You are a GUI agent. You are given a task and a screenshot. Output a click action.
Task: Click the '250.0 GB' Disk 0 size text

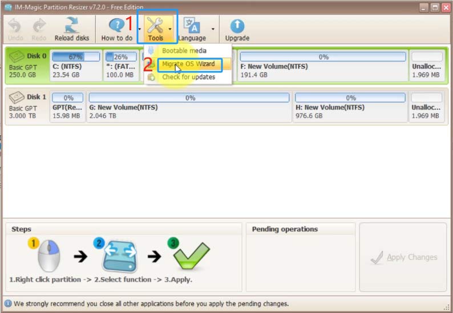[x=22, y=75]
